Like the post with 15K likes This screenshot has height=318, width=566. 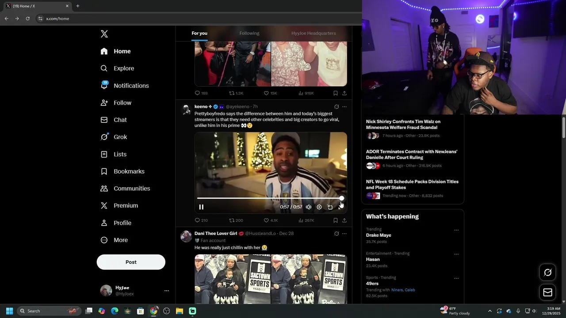click(270, 93)
